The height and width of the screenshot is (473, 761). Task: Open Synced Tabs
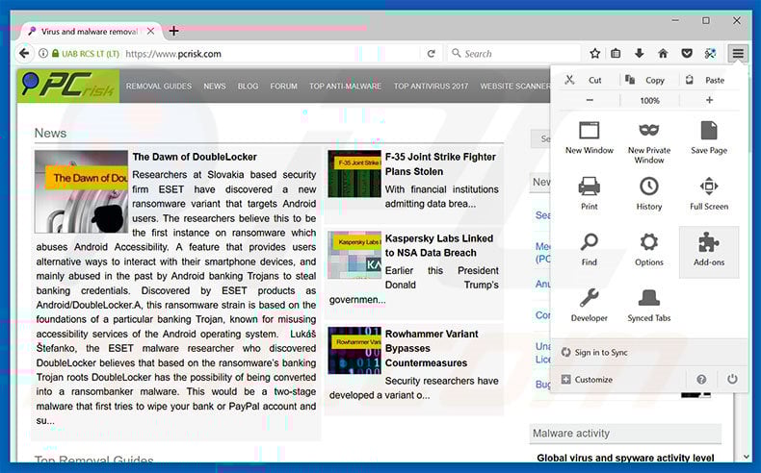pyautogui.click(x=649, y=306)
